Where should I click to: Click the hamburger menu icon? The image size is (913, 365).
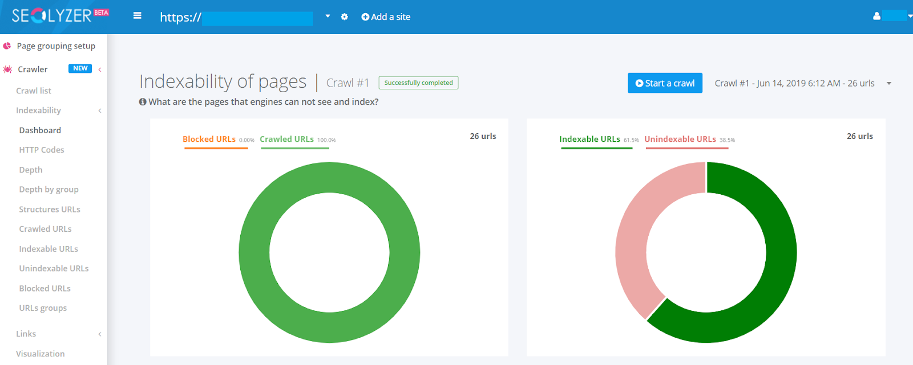point(137,16)
